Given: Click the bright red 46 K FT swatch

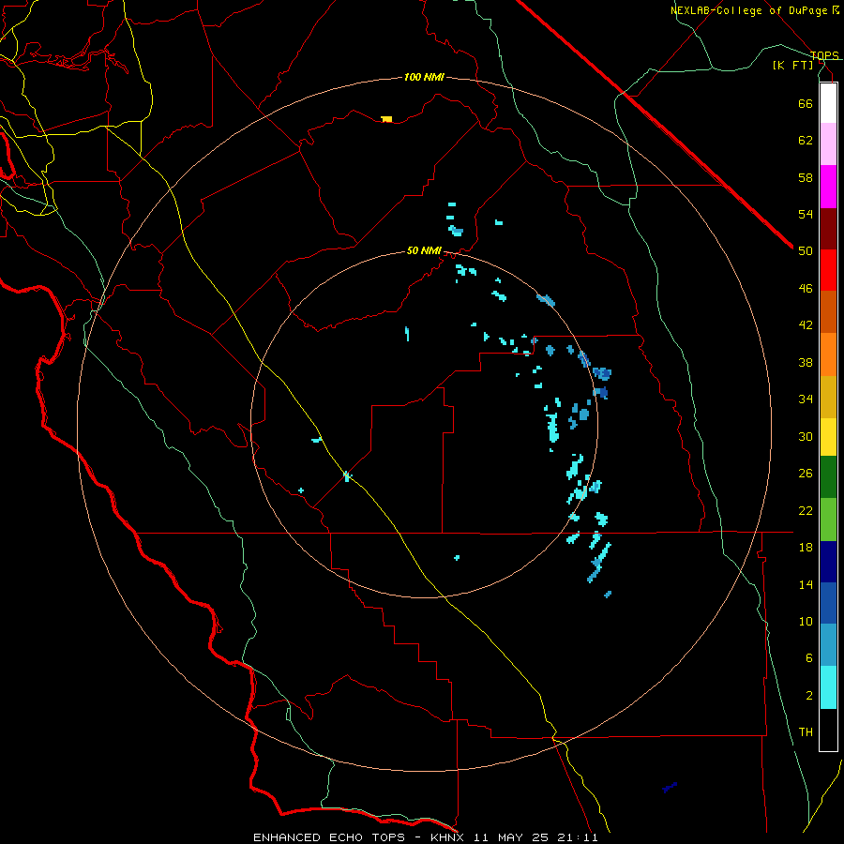Looking at the screenshot, I should click(x=828, y=270).
